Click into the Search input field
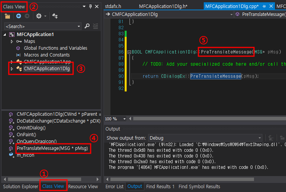The width and height of the screenshot is (286, 192). (x=41, y=26)
